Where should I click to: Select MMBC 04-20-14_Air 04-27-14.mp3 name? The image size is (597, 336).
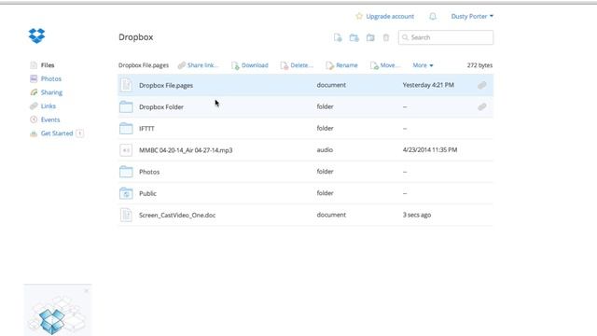pyautogui.click(x=186, y=150)
